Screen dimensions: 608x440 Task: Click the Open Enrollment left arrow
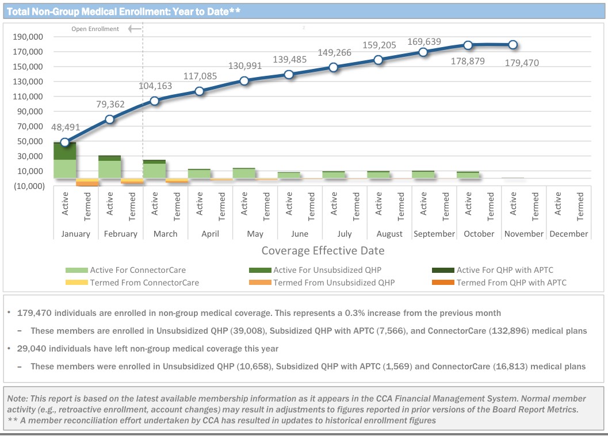(x=135, y=29)
